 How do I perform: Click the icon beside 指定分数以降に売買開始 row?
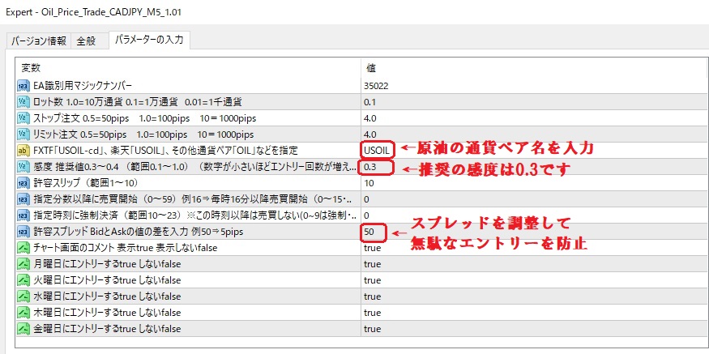pos(23,199)
